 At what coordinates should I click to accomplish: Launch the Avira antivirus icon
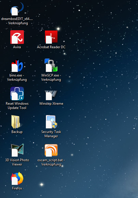(x=17, y=37)
